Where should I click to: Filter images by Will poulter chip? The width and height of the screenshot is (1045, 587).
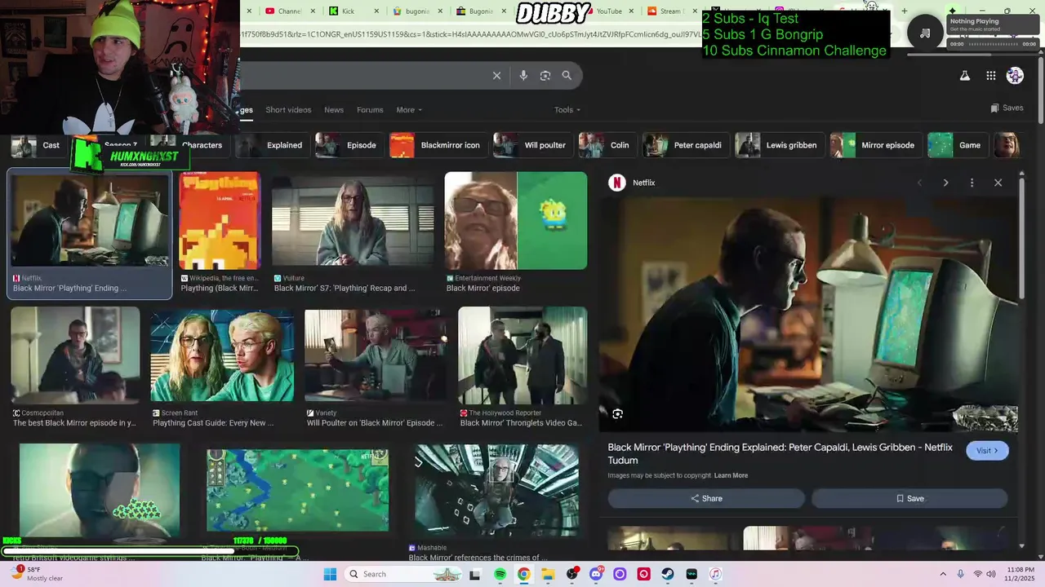pos(531,145)
